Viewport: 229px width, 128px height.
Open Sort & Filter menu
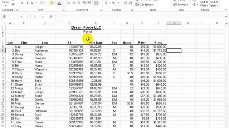point(204,4)
